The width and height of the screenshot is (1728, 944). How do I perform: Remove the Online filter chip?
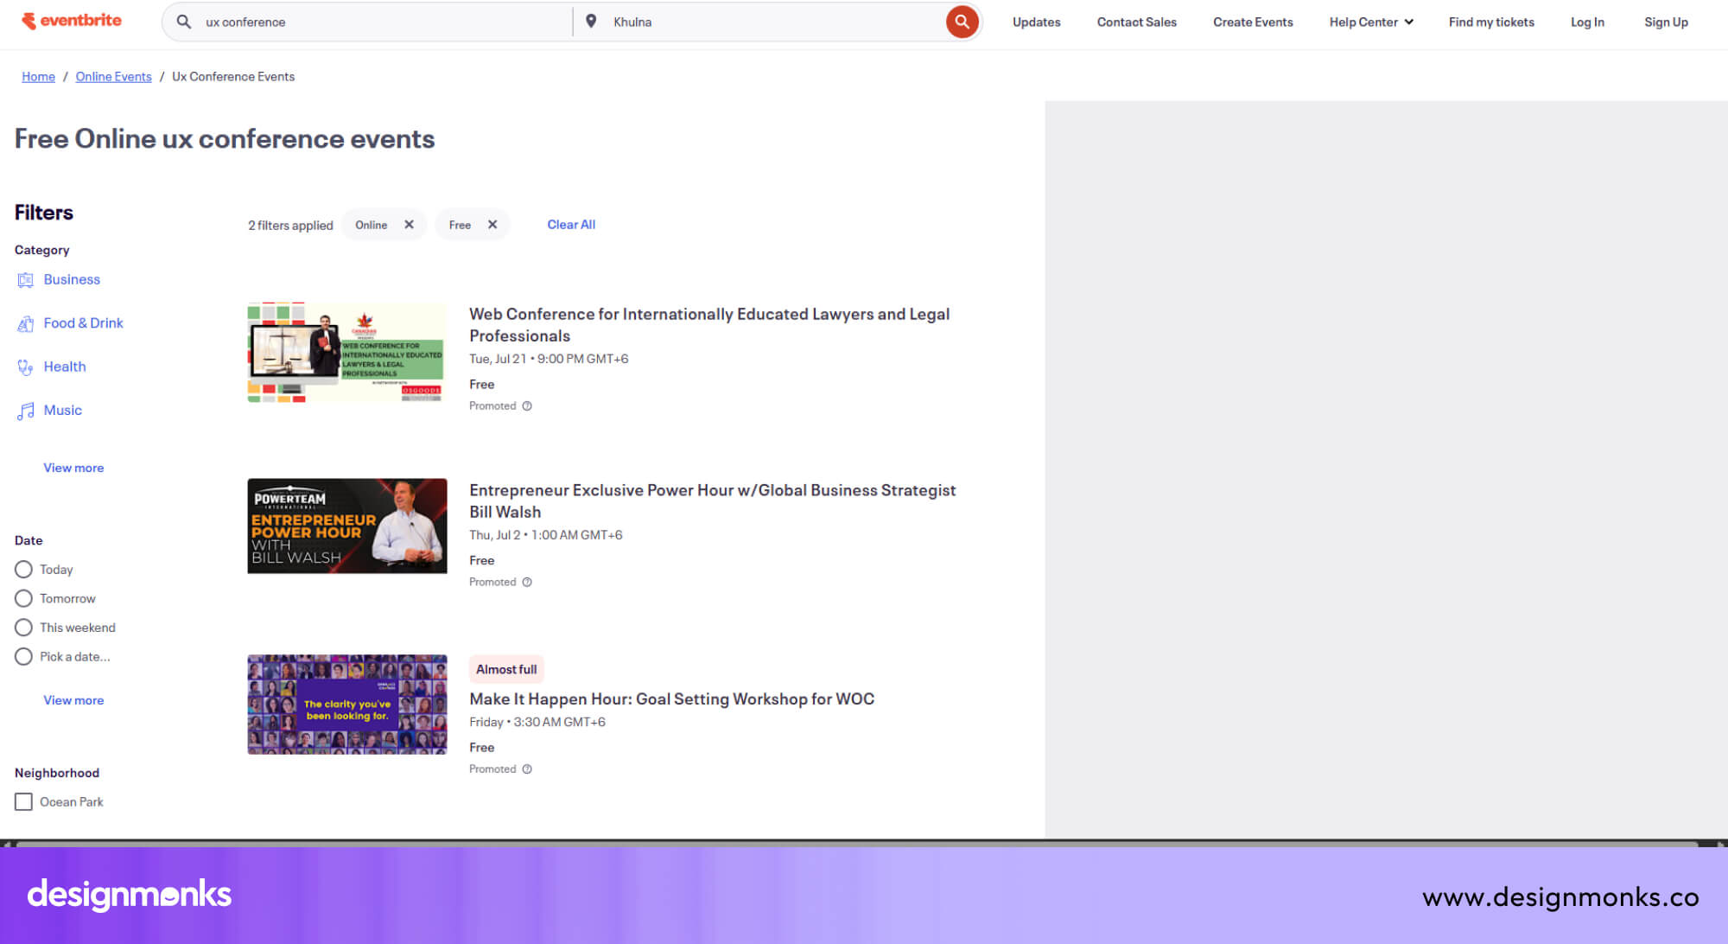[409, 225]
